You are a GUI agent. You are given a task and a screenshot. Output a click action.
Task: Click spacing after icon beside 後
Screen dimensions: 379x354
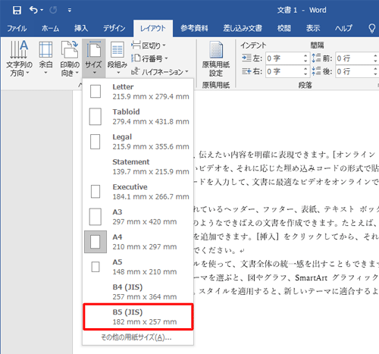coord(316,71)
